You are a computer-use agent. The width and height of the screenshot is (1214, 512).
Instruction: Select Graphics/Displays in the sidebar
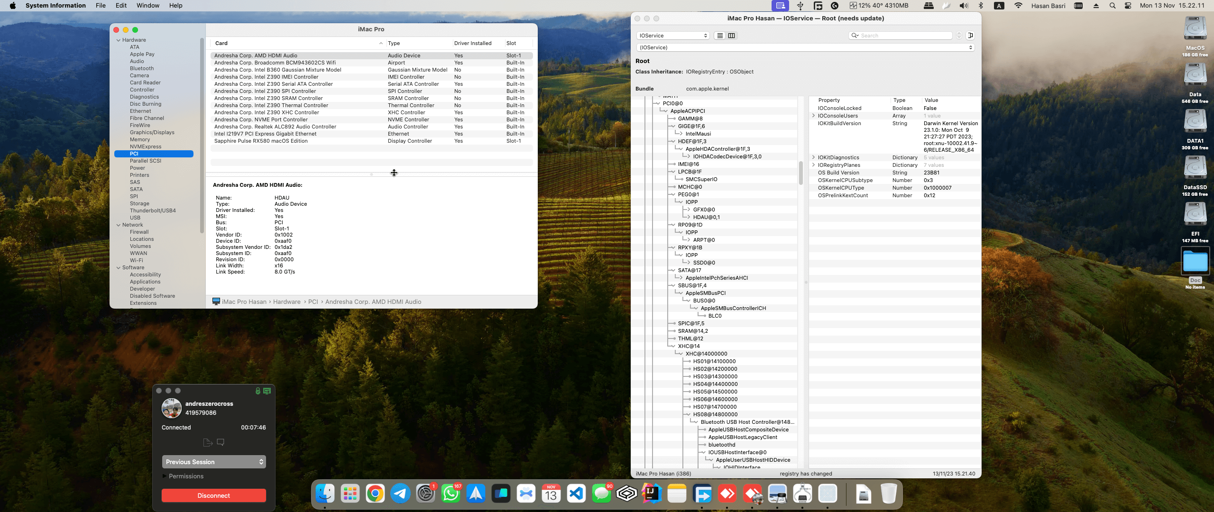click(152, 133)
